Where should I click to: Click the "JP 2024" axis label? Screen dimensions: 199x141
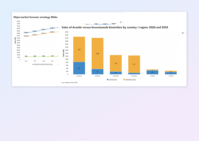pyautogui.click(x=153, y=76)
